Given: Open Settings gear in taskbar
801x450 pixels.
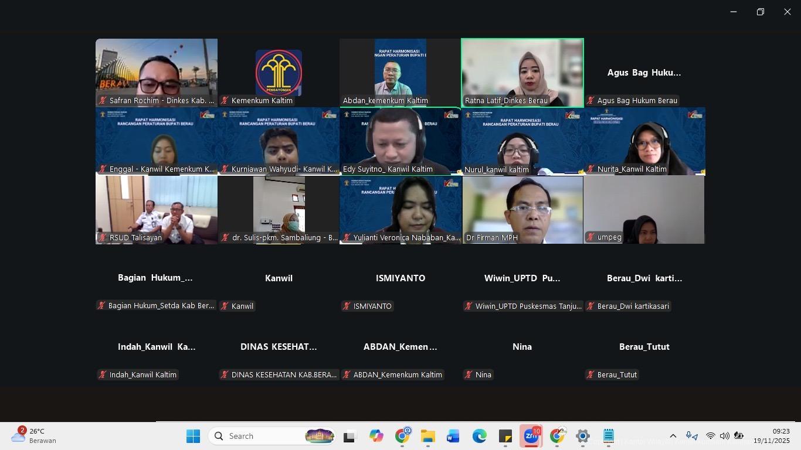Looking at the screenshot, I should pyautogui.click(x=582, y=436).
